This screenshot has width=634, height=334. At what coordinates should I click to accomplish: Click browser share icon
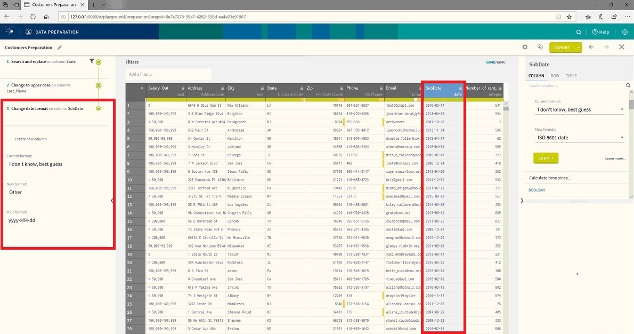click(x=614, y=17)
